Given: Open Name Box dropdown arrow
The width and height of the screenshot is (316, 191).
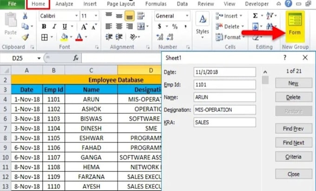Looking at the screenshot, I should click(x=39, y=59).
